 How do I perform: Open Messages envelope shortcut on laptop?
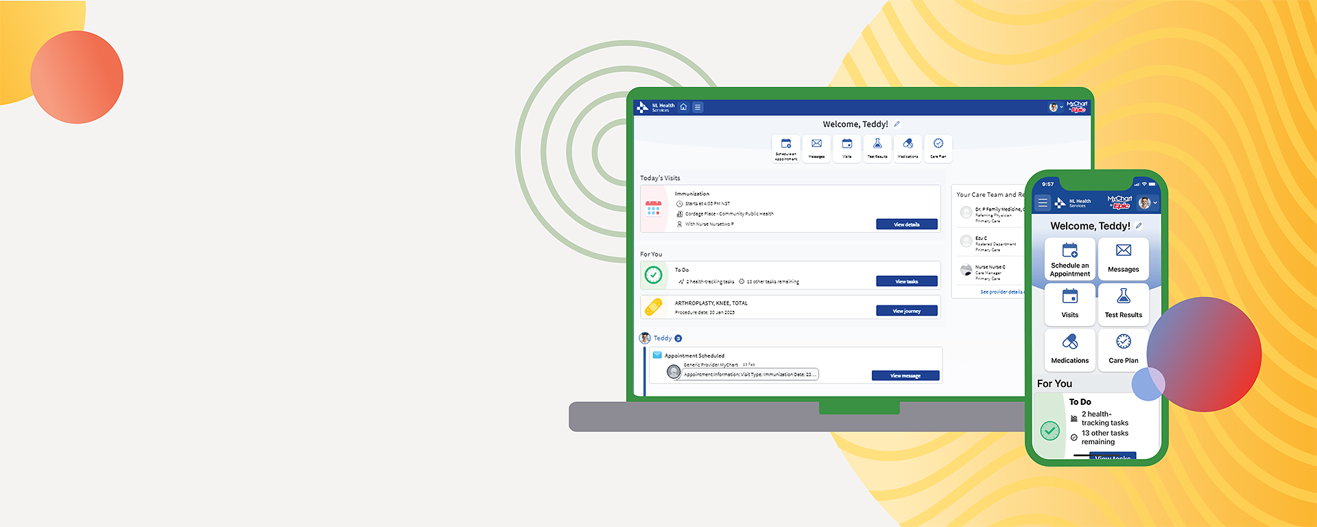(x=816, y=148)
